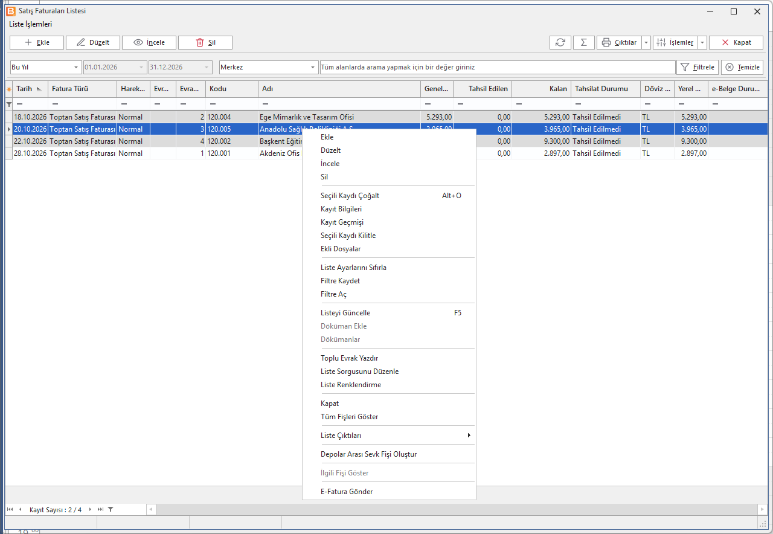Viewport: 773px width, 534px height.
Task: Click the filter row funnel icon at grid left
Action: 9,105
